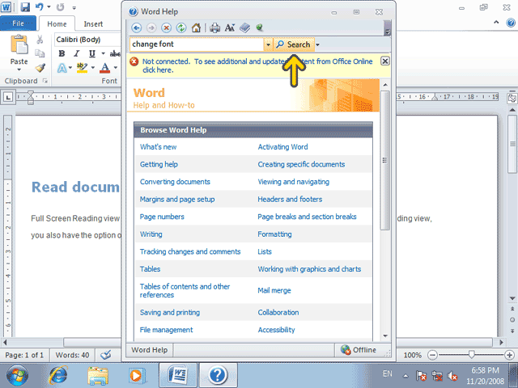
Task: Click the Save icon in Word title bar
Action: tap(25, 7)
